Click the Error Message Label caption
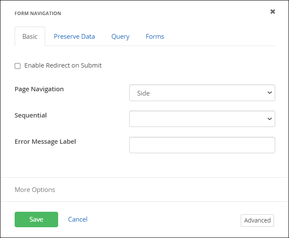 45,141
